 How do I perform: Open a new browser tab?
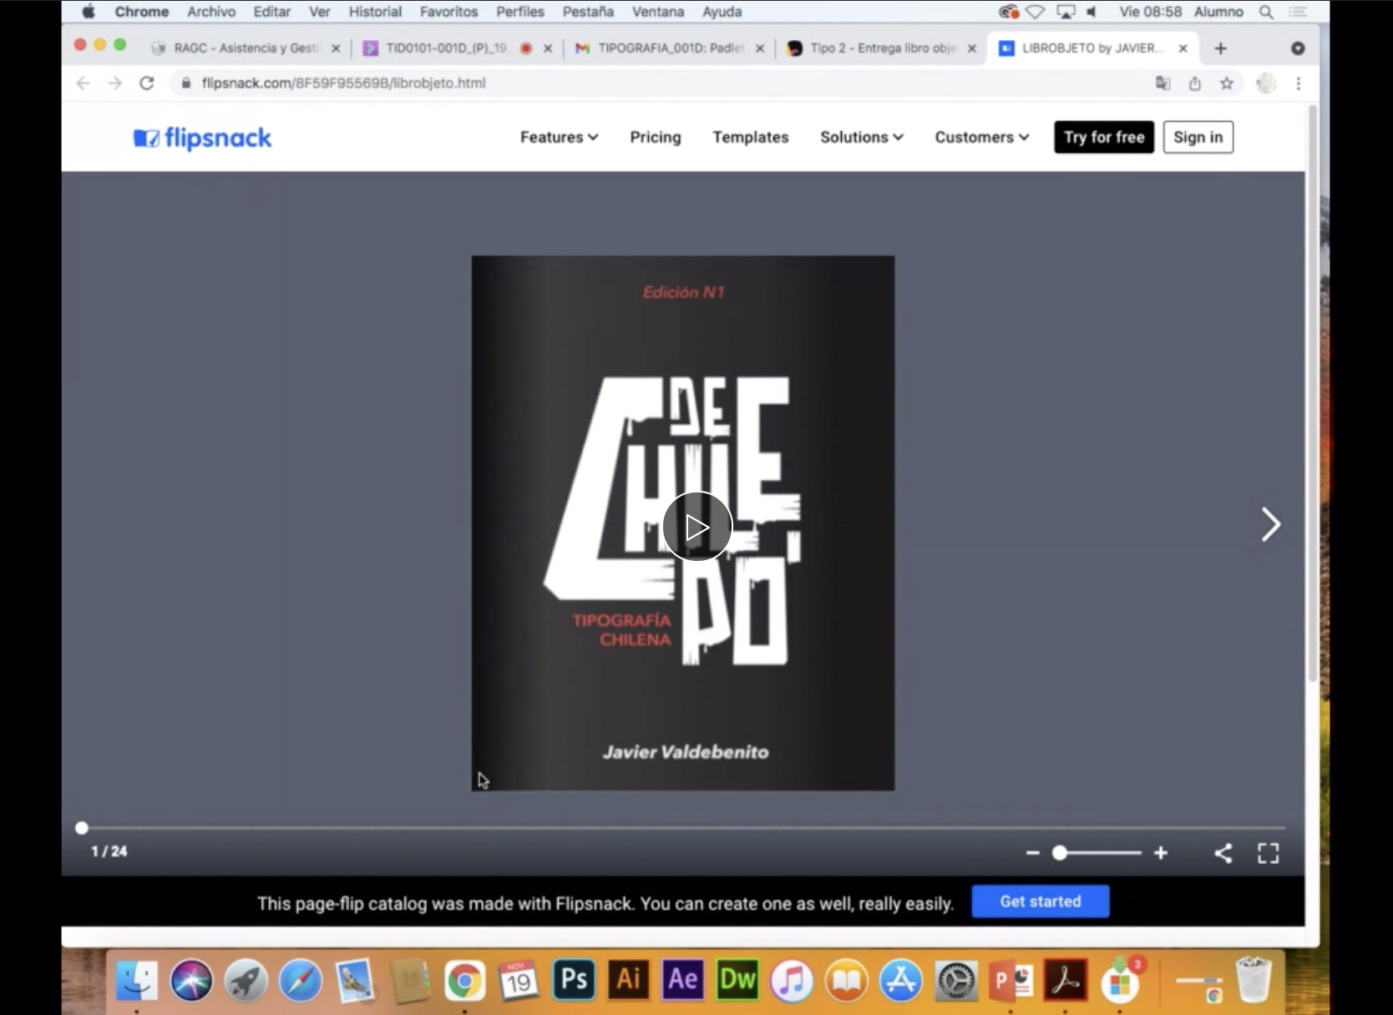pos(1220,48)
